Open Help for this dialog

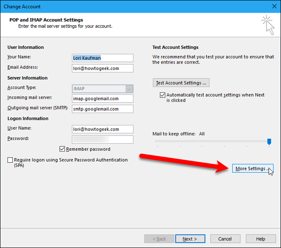point(261,238)
